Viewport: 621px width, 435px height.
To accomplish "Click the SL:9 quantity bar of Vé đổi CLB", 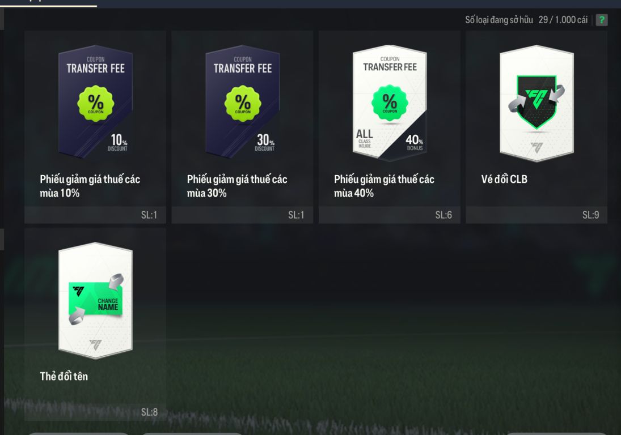I will [x=536, y=215].
